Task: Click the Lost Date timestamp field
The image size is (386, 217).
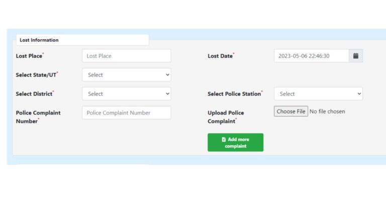Action: coord(311,56)
